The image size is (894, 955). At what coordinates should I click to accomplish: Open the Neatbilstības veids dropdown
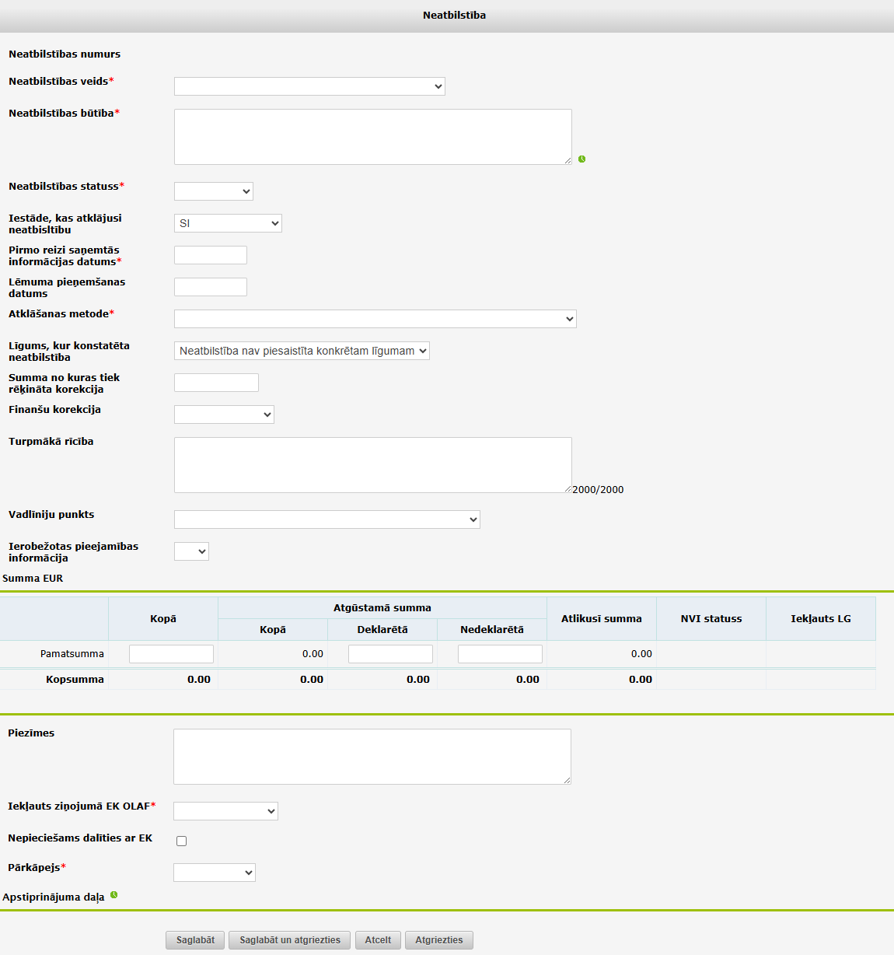(309, 86)
